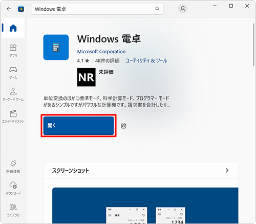Click the 開く button

pos(78,126)
